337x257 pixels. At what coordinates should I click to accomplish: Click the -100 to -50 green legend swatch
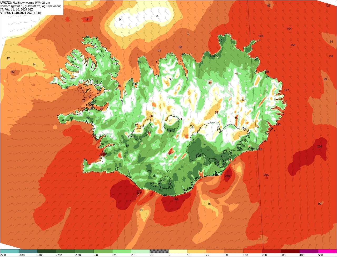pyautogui.click(x=84, y=251)
